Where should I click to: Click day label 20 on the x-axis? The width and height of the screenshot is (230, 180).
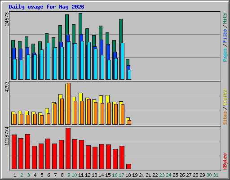tap(142, 175)
